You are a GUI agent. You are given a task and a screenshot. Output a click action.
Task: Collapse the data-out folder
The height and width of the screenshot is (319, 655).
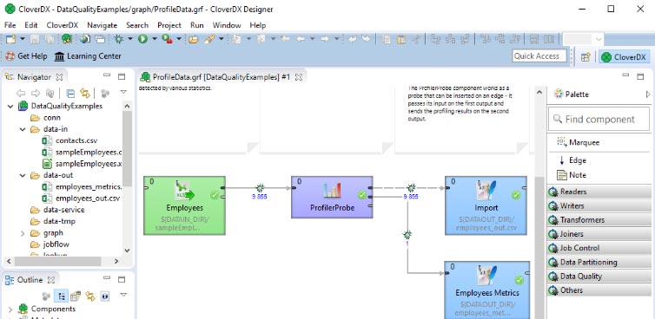[23, 176]
